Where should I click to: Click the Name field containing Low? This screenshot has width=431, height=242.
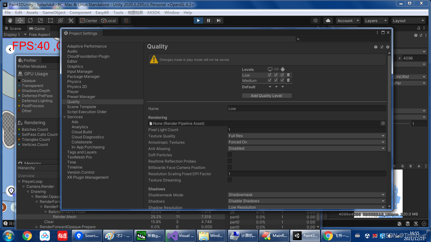(x=307, y=108)
